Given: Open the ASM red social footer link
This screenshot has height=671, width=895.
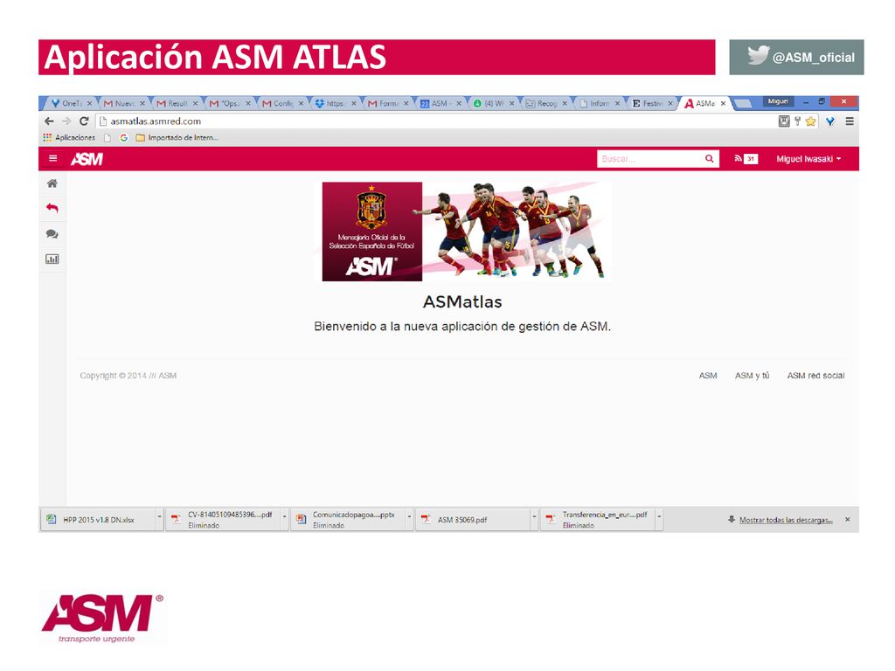Looking at the screenshot, I should tap(815, 376).
